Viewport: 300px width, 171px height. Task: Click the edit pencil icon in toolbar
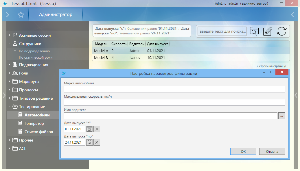pos(268,31)
